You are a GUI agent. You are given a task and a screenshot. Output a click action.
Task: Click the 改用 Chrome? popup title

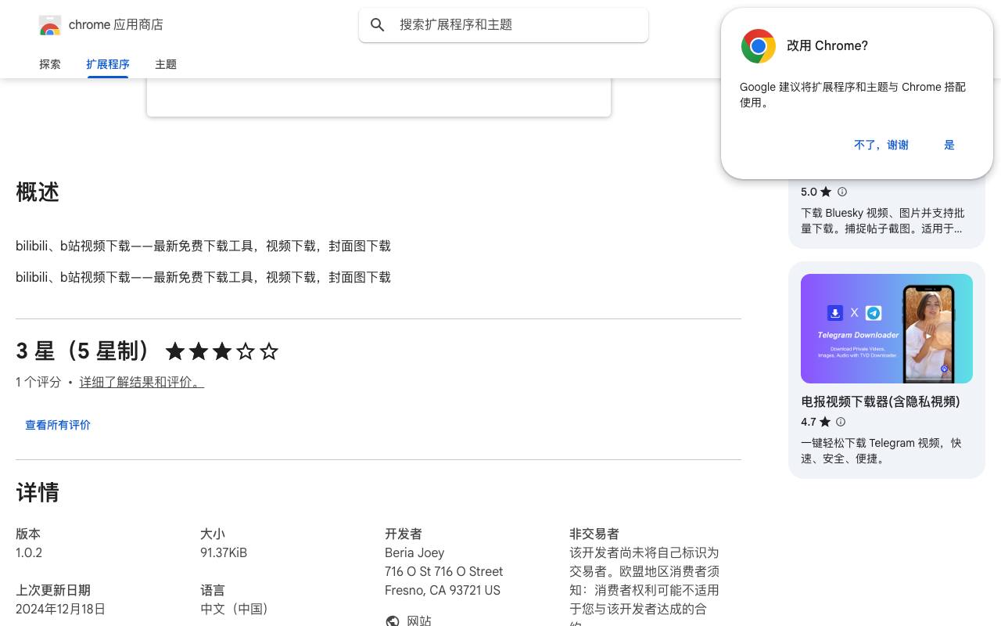(827, 45)
